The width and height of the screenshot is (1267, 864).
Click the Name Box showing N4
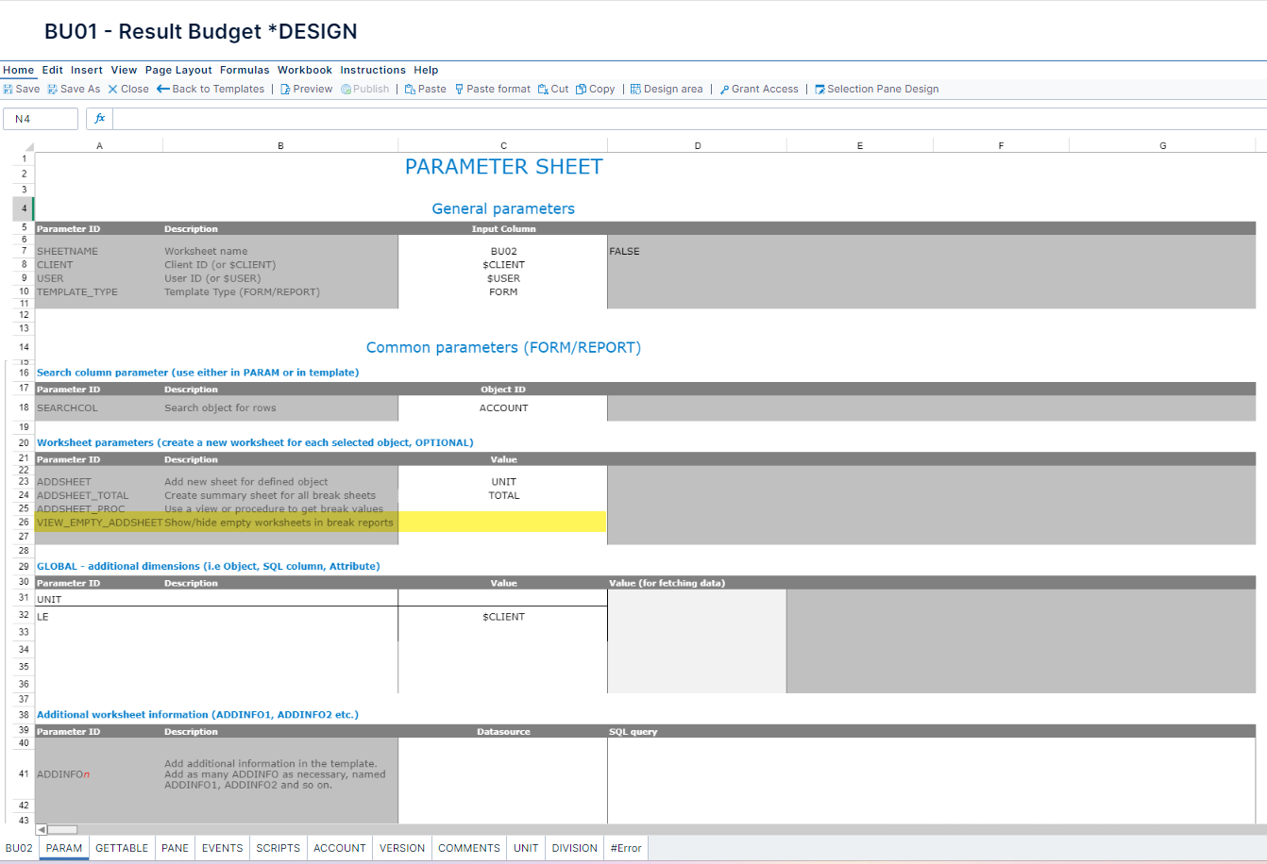tap(41, 118)
